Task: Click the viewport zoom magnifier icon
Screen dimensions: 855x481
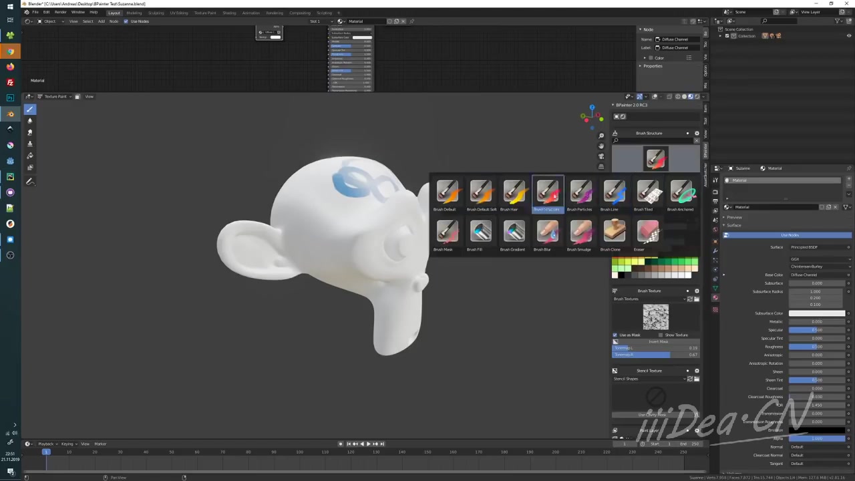Action: pos(601,136)
